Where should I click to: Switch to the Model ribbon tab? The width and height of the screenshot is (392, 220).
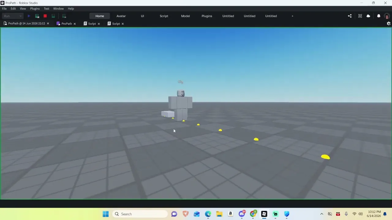pyautogui.click(x=185, y=16)
